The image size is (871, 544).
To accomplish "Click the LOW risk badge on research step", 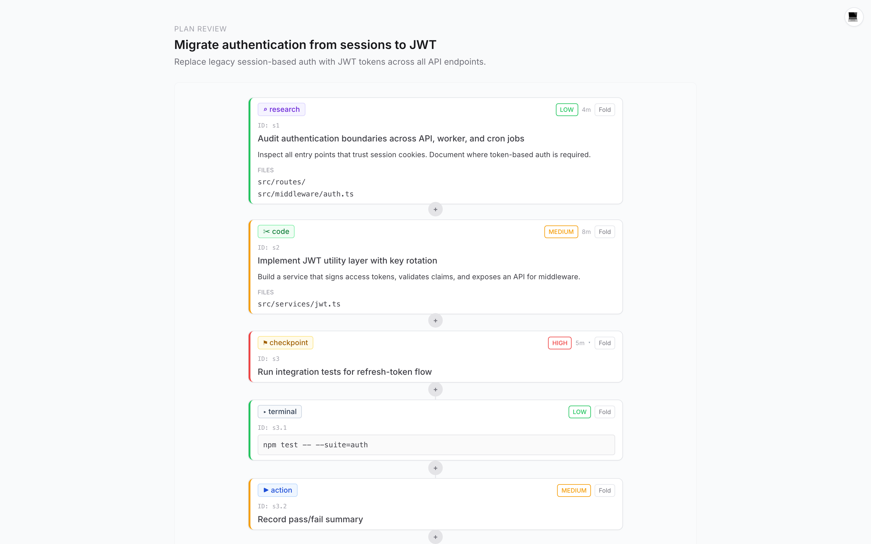I will point(566,110).
